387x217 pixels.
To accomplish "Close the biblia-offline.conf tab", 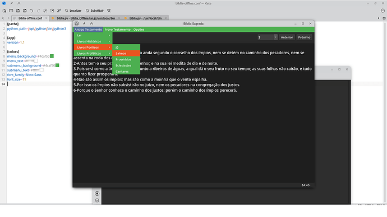I will (46, 18).
